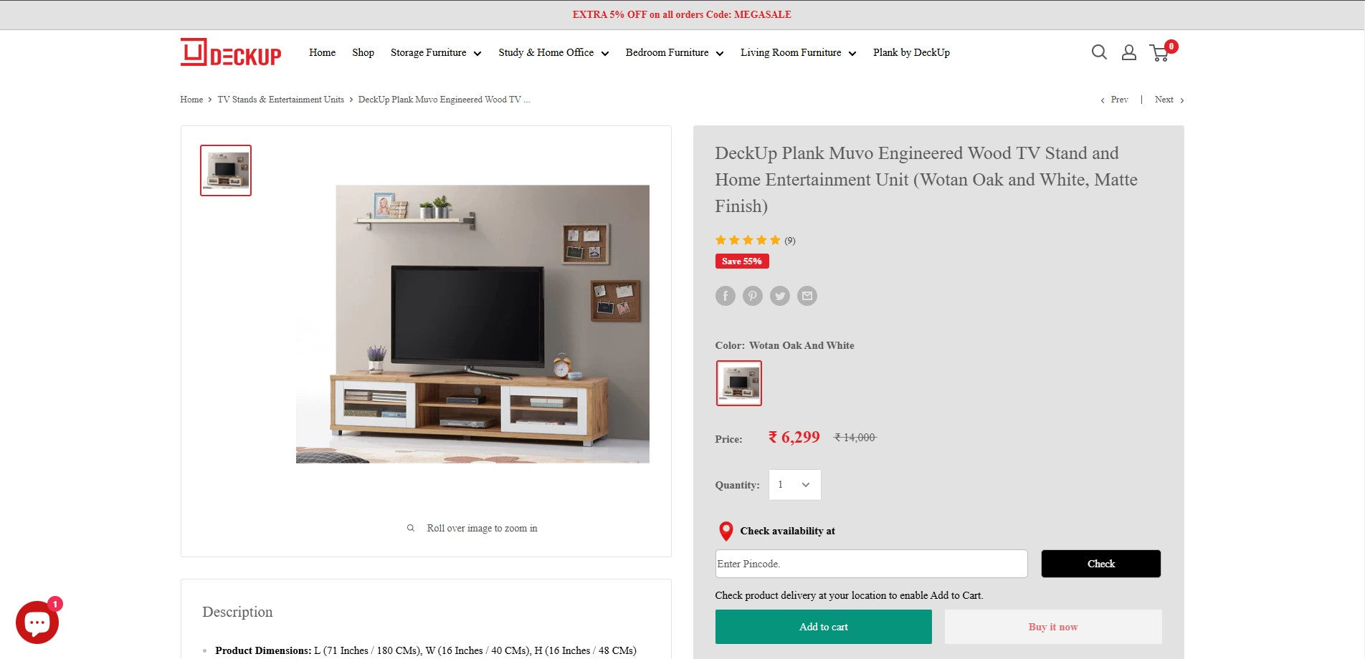
Task: Open the user account icon
Action: (1129, 52)
